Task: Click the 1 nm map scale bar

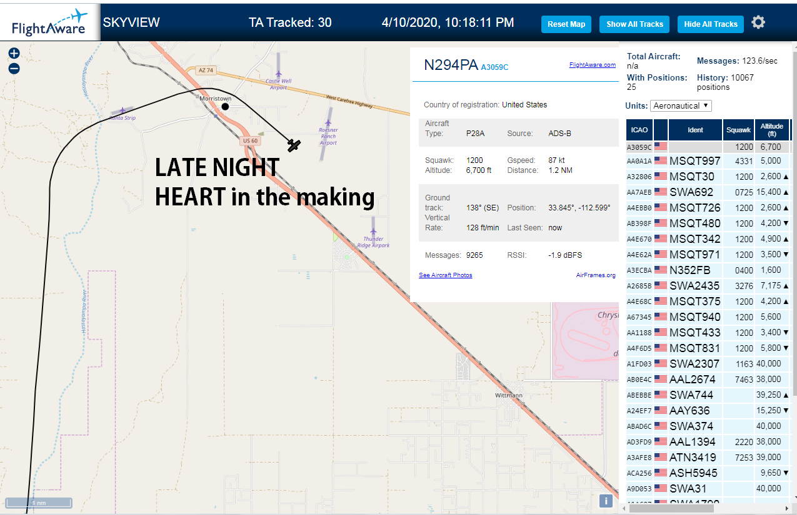Action: (39, 503)
